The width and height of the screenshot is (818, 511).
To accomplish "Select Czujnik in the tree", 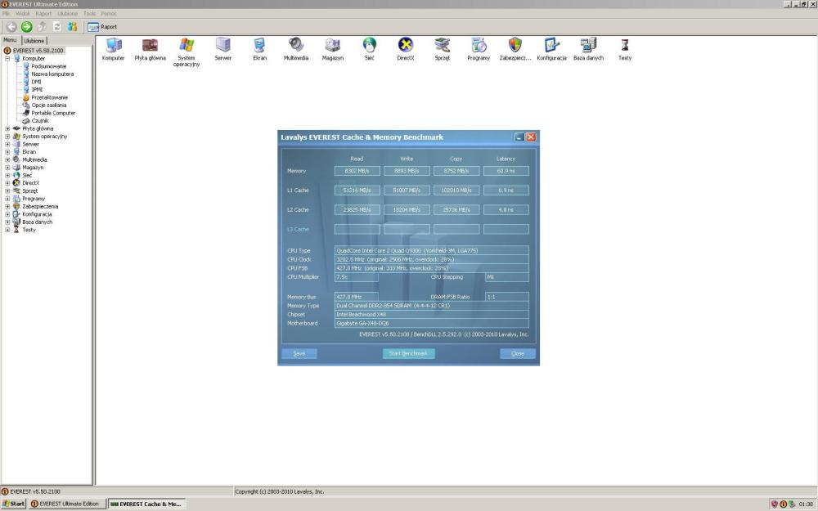I will click(40, 121).
